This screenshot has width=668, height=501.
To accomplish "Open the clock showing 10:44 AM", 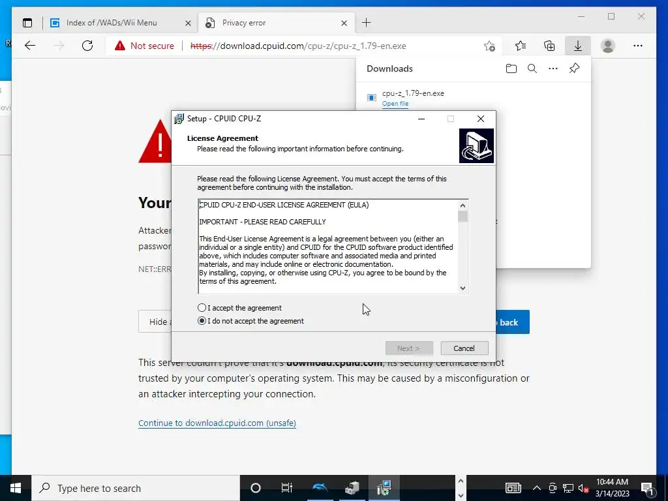I will 612,488.
